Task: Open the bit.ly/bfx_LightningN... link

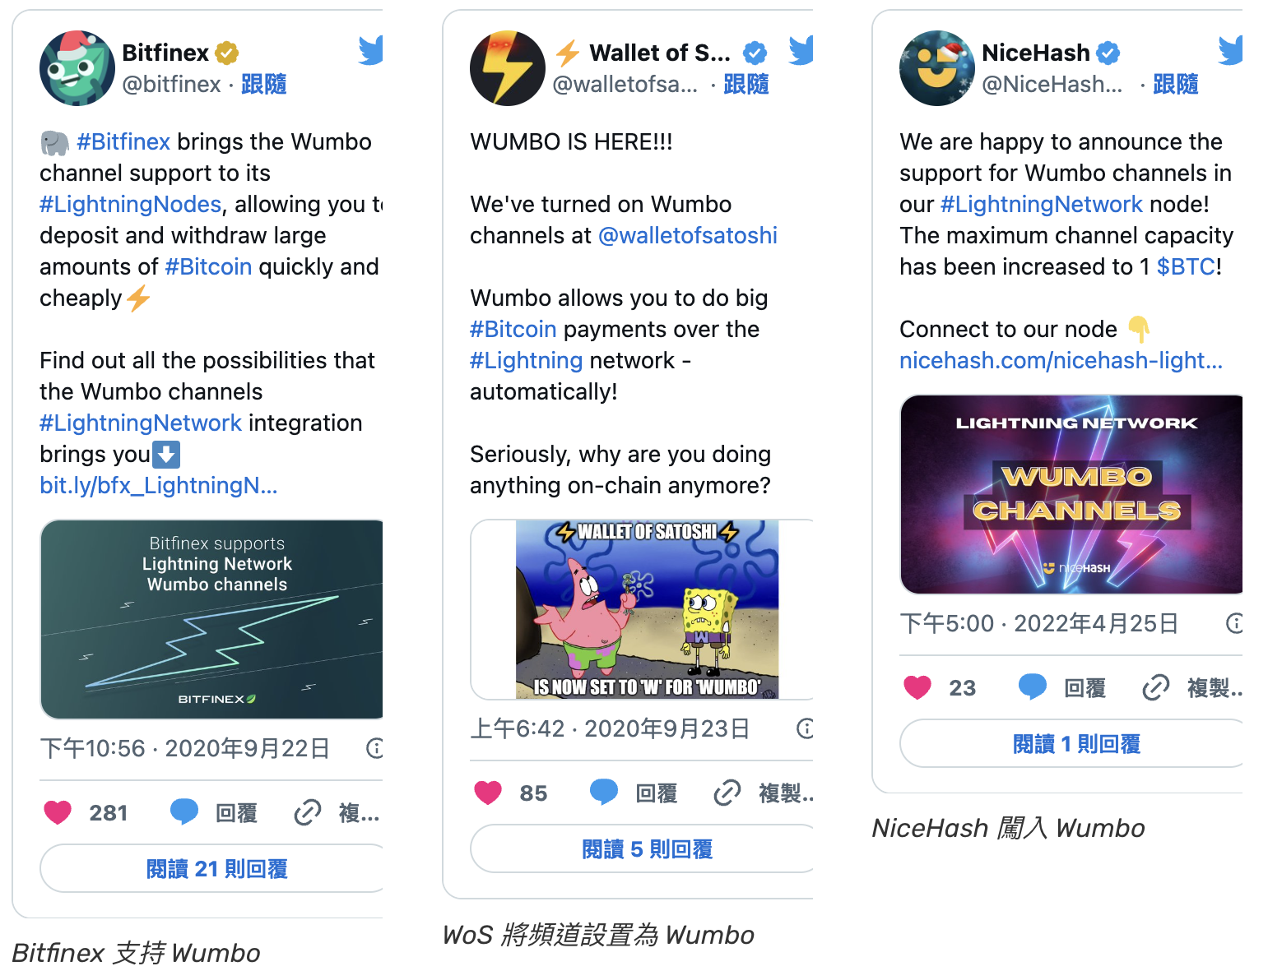Action: tap(159, 486)
